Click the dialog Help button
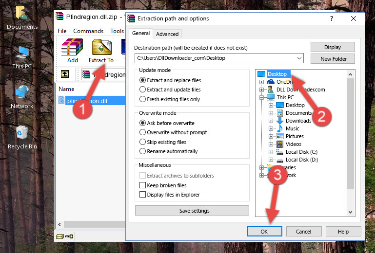The height and width of the screenshot is (253, 375). (x=343, y=232)
